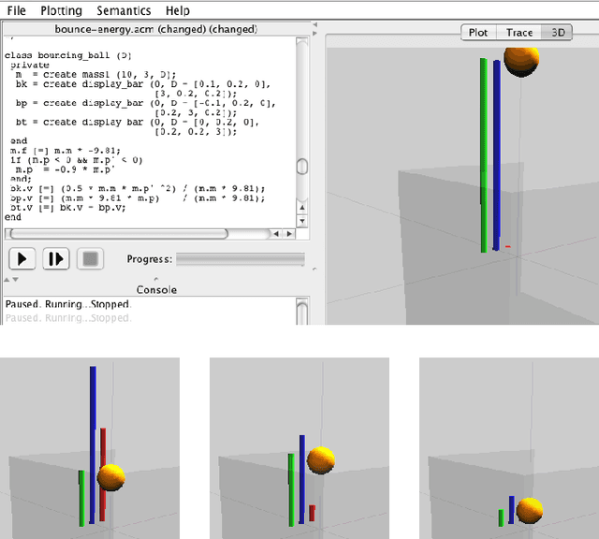Switch to the Trace tab

tap(519, 32)
